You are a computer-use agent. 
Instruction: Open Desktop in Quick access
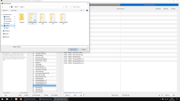(8, 17)
